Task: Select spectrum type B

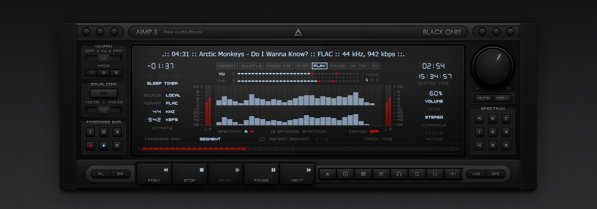Action: coord(493,118)
